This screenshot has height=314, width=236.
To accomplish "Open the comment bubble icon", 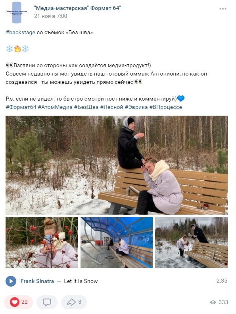I will [47, 302].
